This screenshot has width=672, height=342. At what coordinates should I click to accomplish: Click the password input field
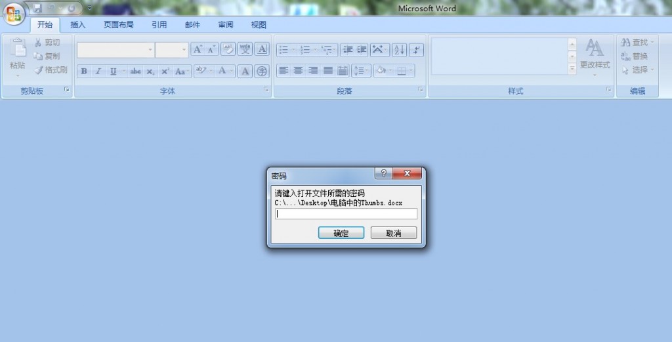click(346, 214)
